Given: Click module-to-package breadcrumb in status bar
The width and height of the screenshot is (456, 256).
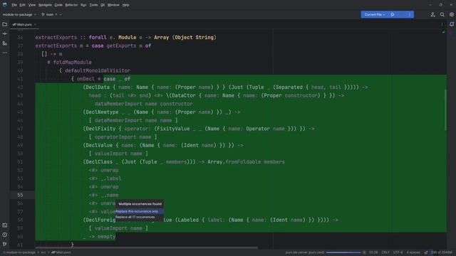Looking at the screenshot, I should [x=20, y=252].
